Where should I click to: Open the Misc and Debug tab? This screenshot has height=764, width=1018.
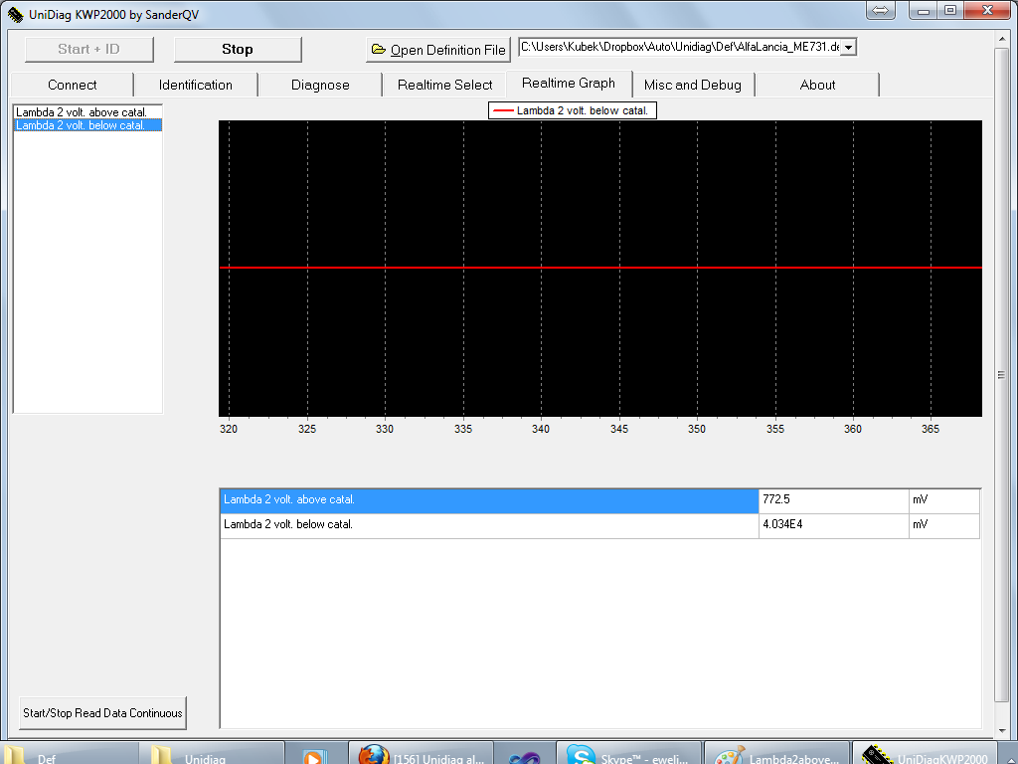tap(693, 85)
